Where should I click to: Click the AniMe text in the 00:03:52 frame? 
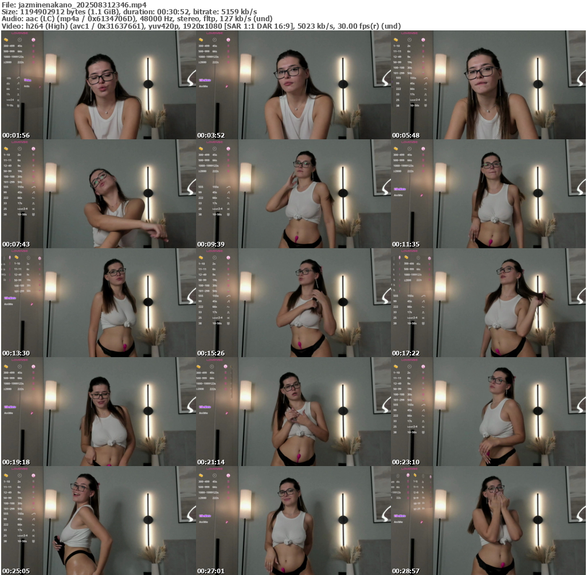pos(204,86)
